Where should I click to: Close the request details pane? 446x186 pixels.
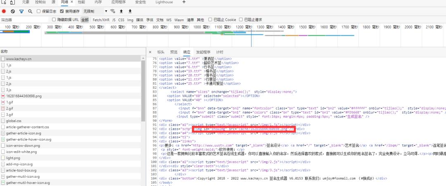150,52
